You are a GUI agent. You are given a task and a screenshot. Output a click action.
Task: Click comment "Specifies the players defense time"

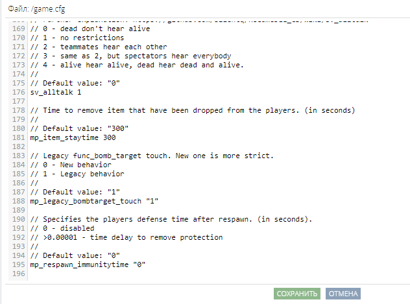click(x=171, y=219)
